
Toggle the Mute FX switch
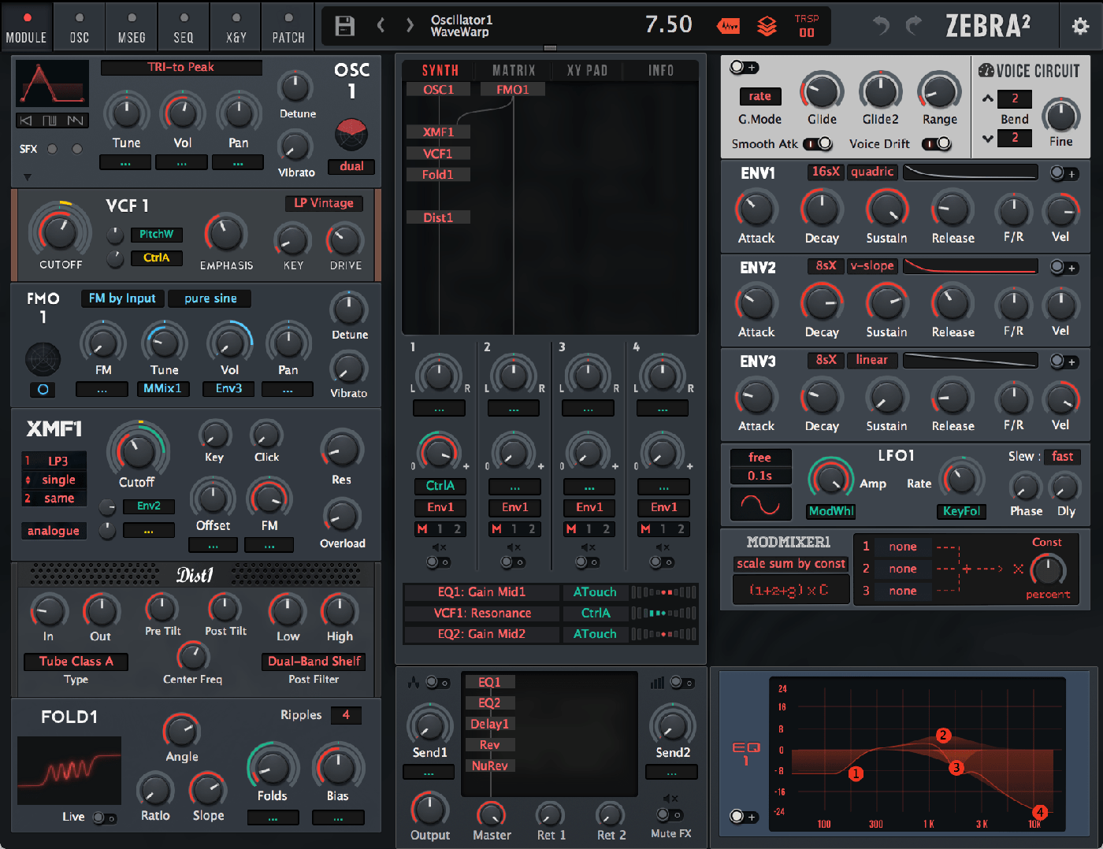click(669, 815)
